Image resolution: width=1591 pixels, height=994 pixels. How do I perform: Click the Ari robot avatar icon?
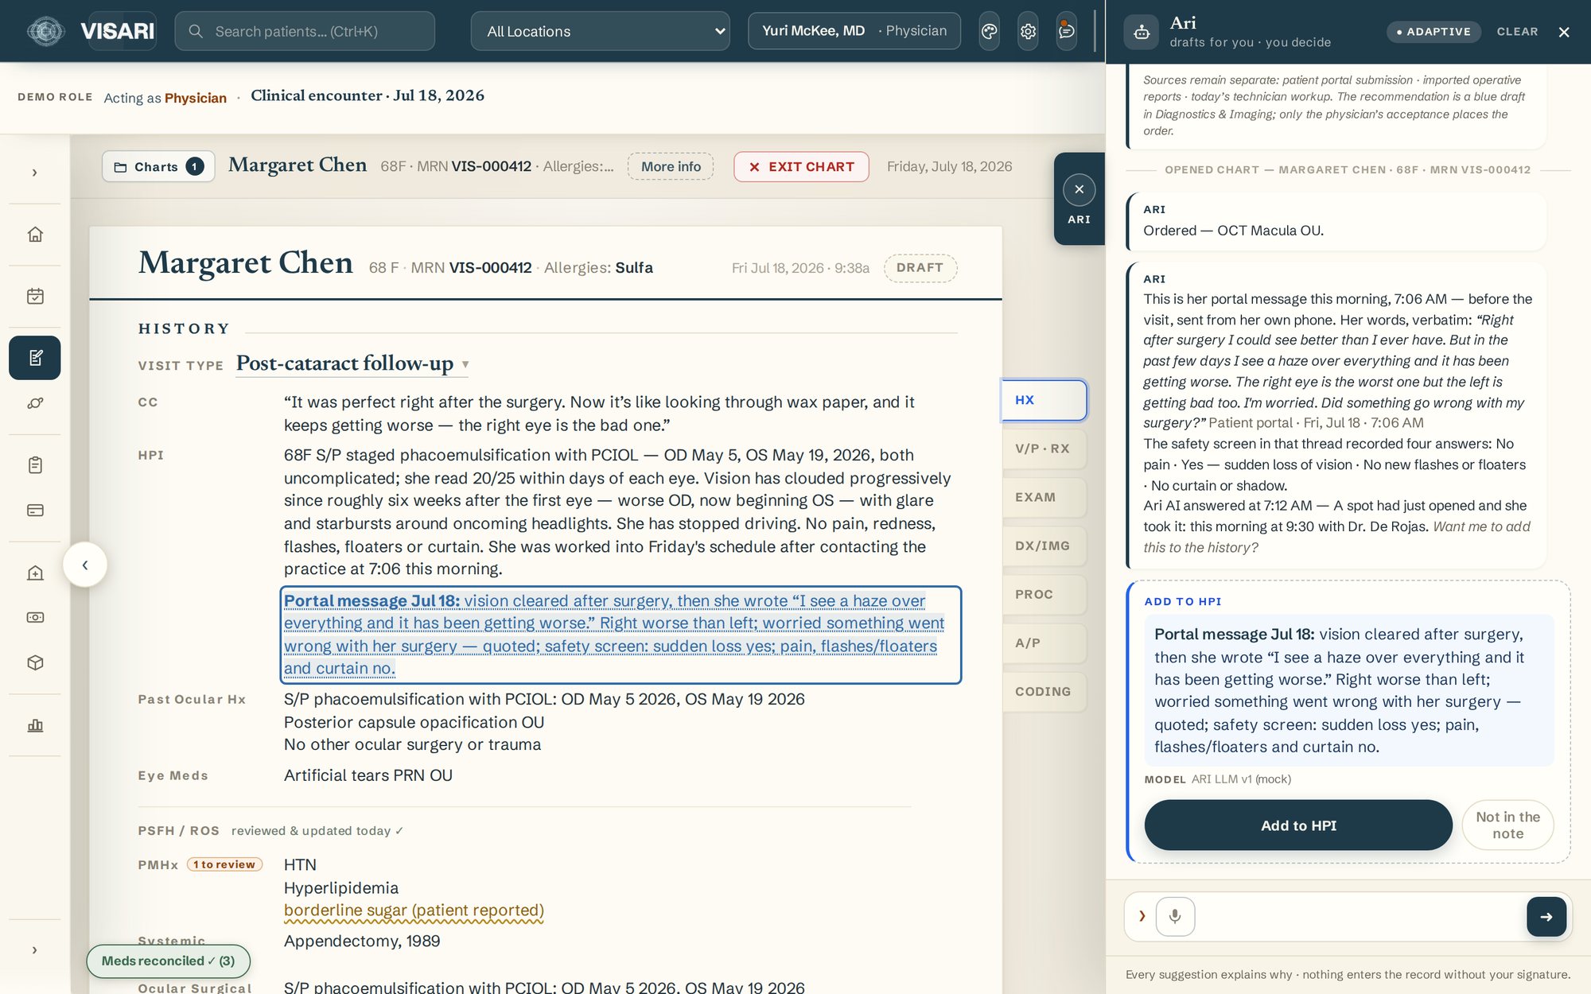pos(1142,32)
